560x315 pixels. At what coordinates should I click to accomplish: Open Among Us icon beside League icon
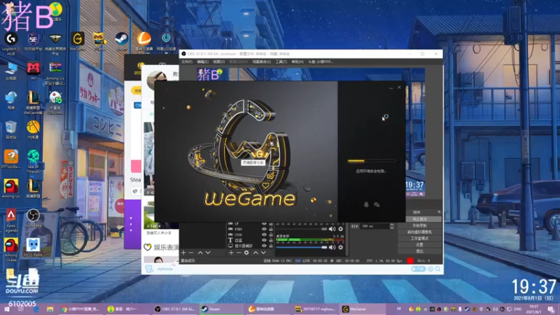pos(11,189)
